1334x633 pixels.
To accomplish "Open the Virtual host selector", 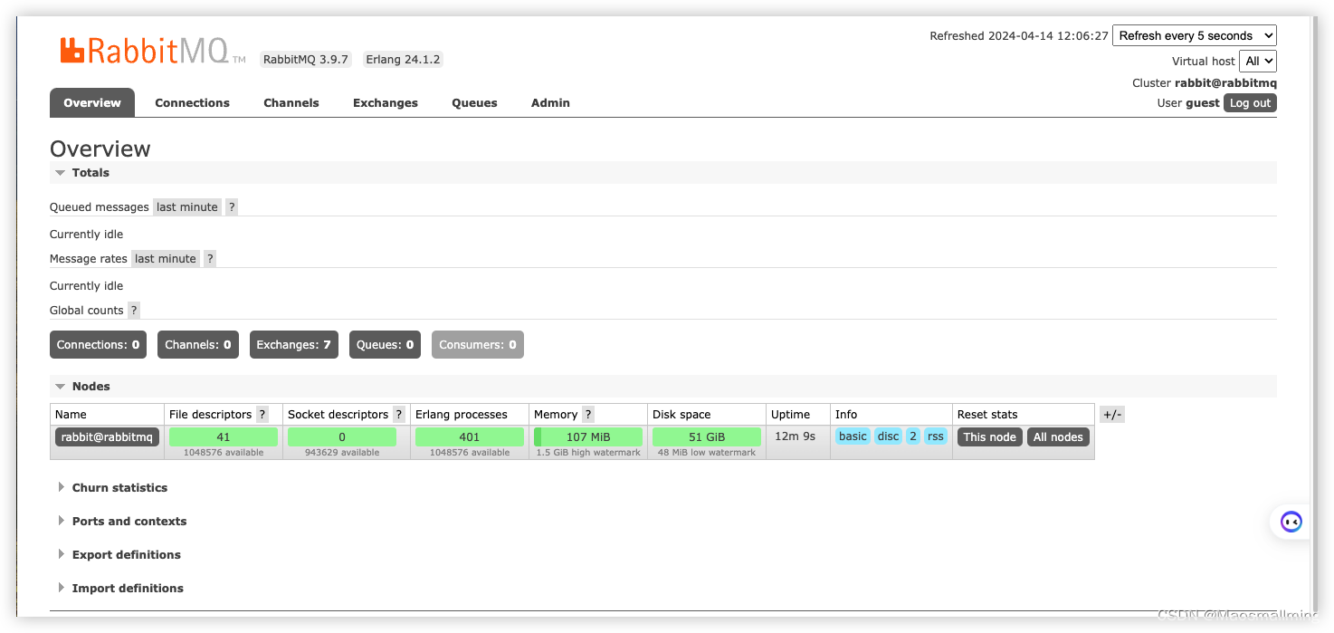I will [x=1258, y=61].
